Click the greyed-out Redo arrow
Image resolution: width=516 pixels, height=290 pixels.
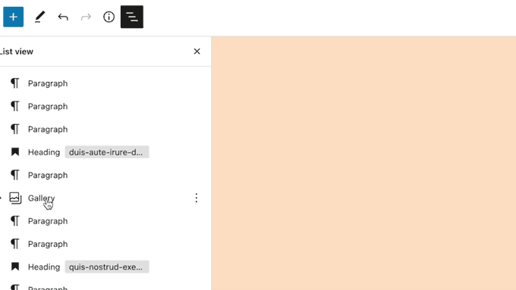[x=86, y=17]
